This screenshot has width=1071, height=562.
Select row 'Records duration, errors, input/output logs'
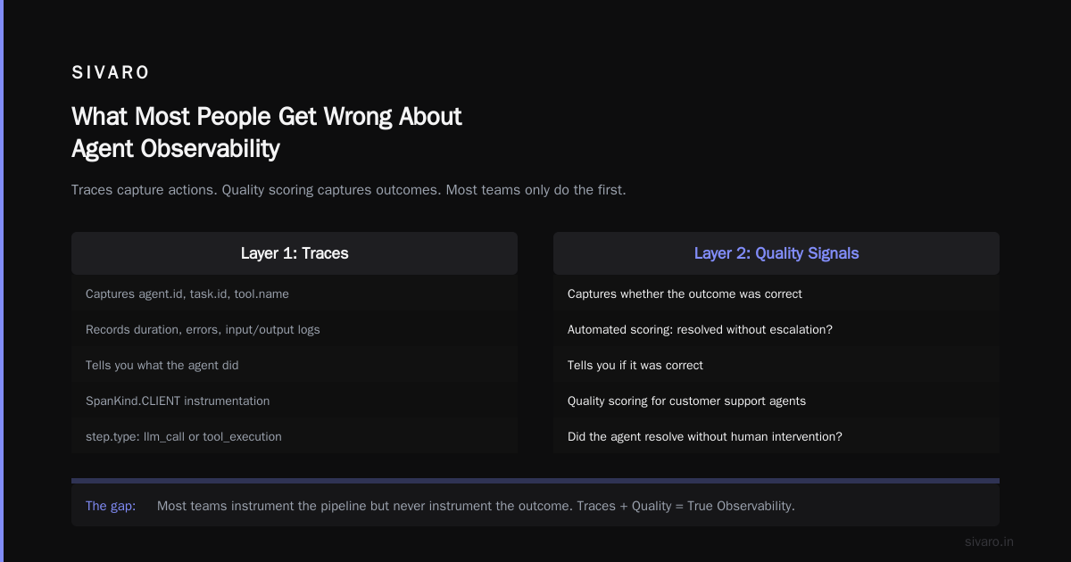click(295, 329)
